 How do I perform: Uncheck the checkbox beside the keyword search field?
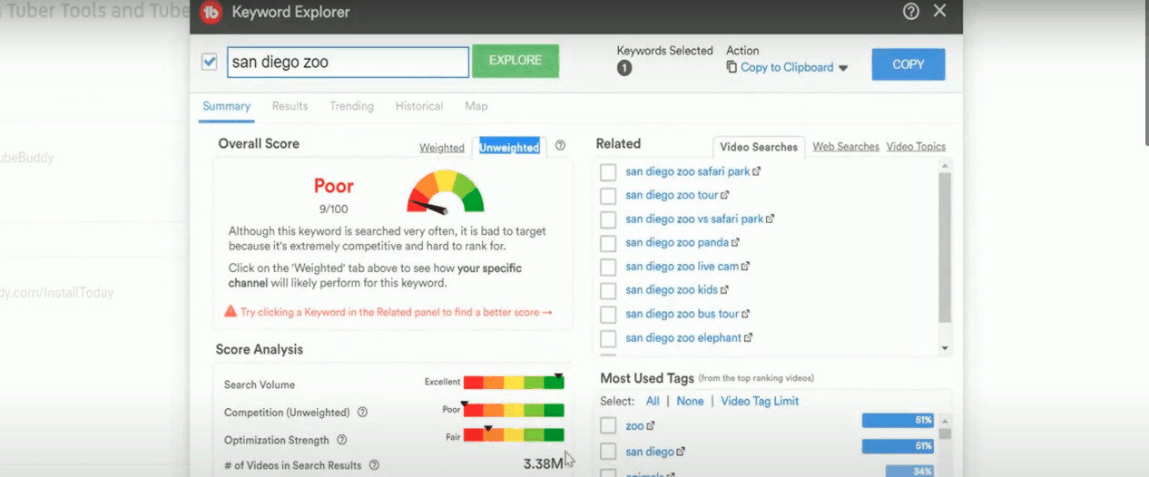point(210,62)
